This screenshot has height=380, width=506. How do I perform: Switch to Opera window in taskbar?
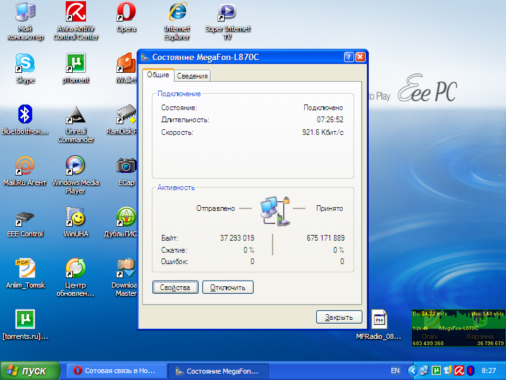(x=117, y=370)
